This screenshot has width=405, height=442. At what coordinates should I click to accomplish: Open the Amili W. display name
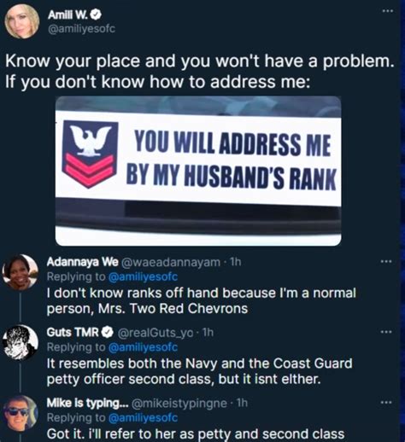[68, 15]
